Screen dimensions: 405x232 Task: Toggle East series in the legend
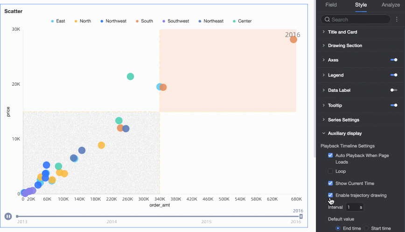(58, 21)
